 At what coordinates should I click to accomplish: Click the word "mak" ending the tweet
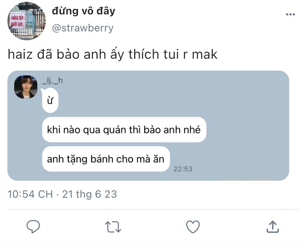pyautogui.click(x=204, y=54)
